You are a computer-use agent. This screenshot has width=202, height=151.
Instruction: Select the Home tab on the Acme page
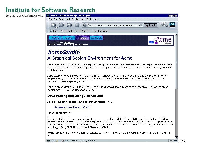(55, 38)
